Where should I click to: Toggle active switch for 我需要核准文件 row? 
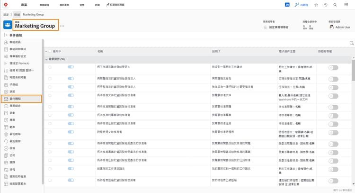pos(71,95)
